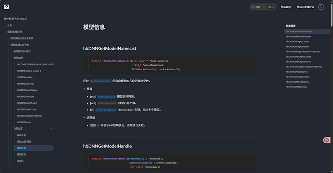Open the 地瓜开发者社区 link
This screenshot has height=173, width=333.
click(x=305, y=7)
